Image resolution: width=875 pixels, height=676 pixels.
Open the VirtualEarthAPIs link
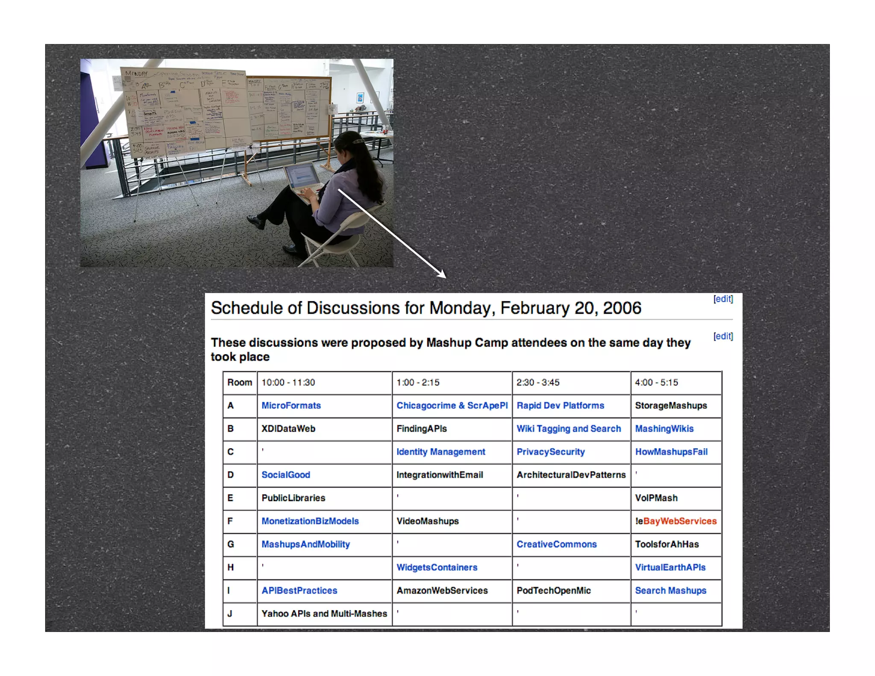[x=670, y=567]
